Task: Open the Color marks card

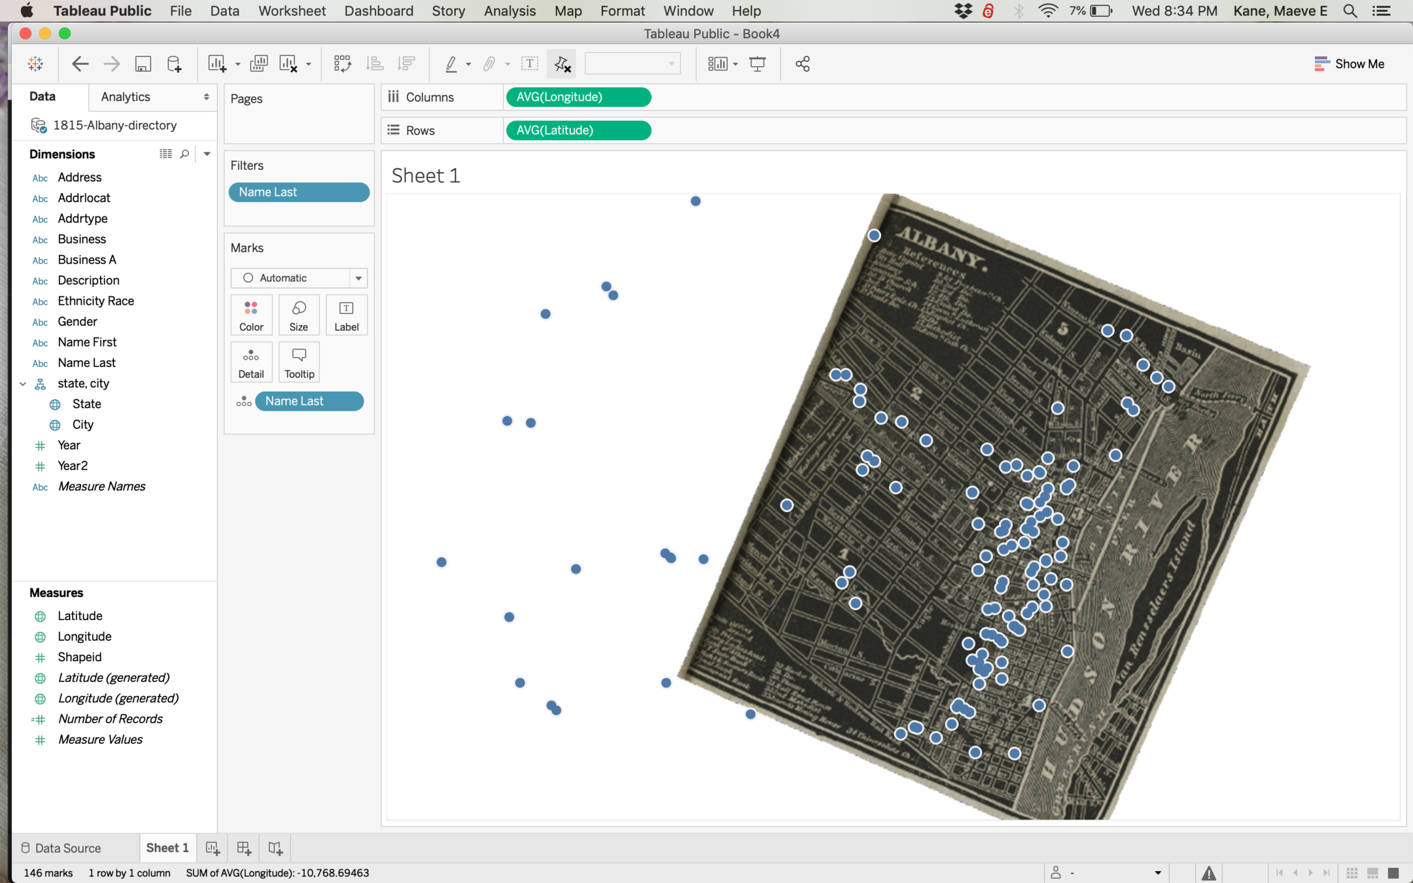Action: pyautogui.click(x=251, y=315)
